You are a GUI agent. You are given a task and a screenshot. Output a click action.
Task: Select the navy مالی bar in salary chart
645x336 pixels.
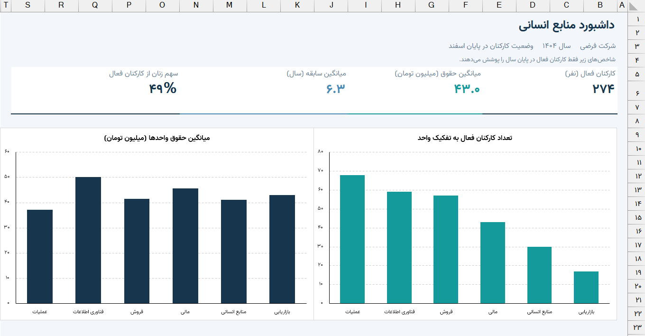(x=185, y=246)
